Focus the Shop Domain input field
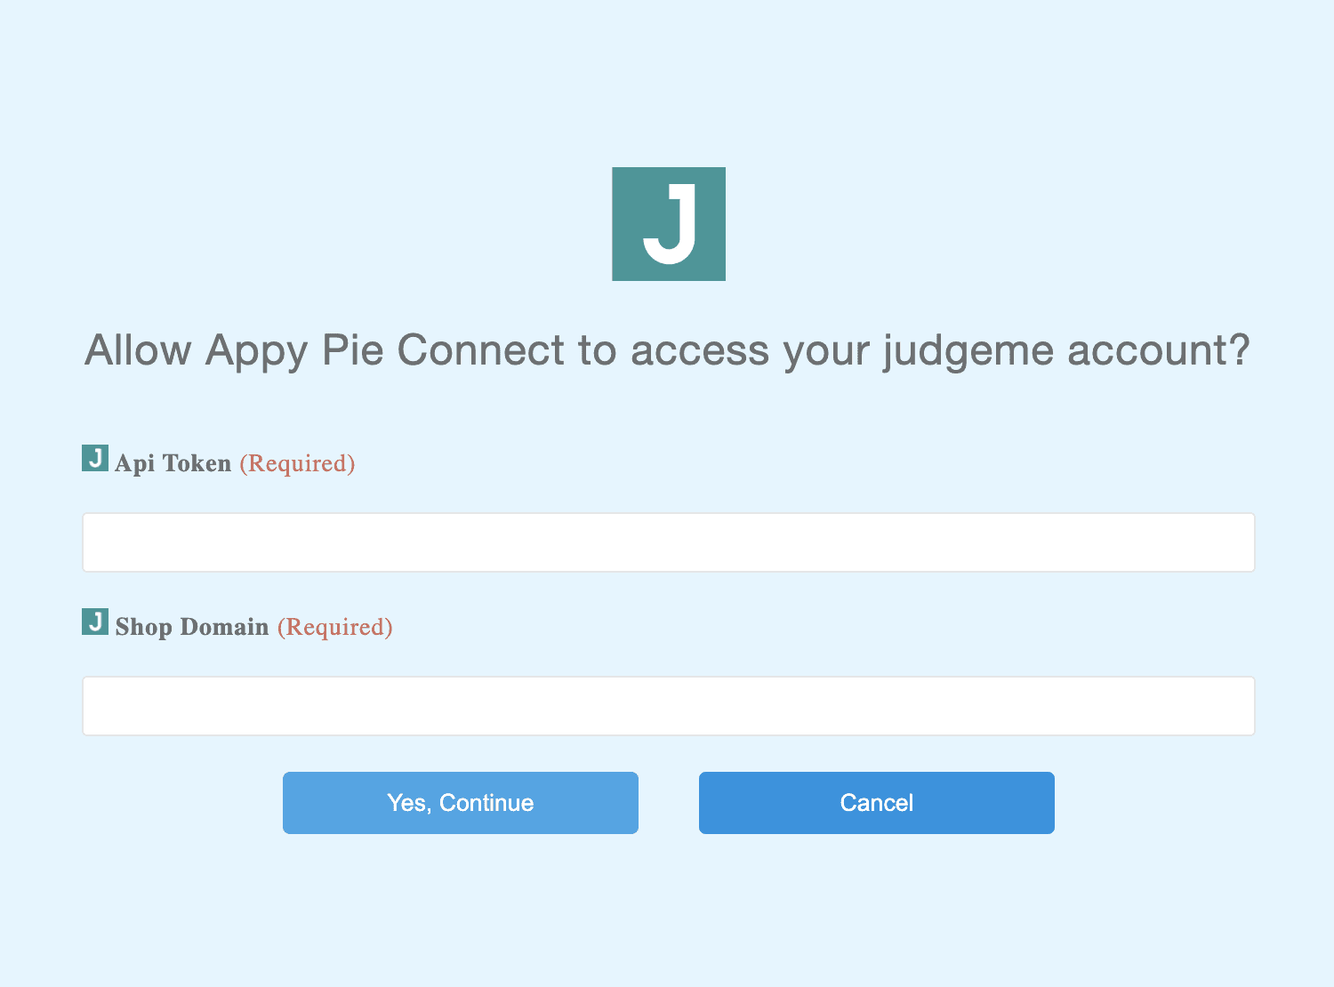Image resolution: width=1334 pixels, height=987 pixels. (669, 706)
